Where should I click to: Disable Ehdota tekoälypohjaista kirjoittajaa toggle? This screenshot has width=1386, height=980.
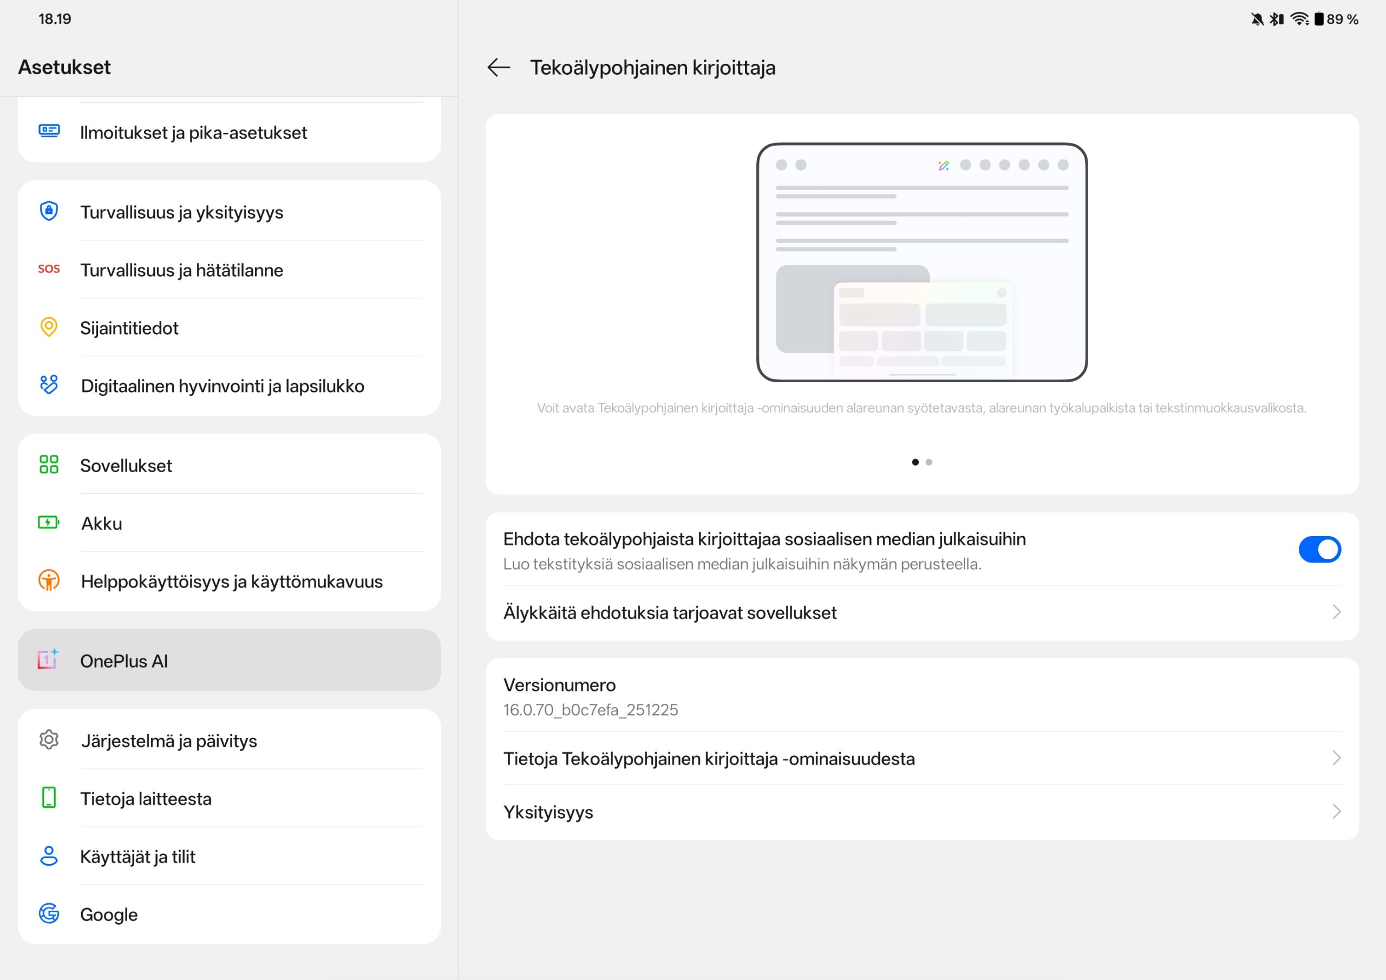coord(1319,550)
